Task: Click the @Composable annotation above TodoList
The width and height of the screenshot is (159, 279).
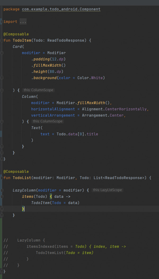Action: click(x=16, y=171)
